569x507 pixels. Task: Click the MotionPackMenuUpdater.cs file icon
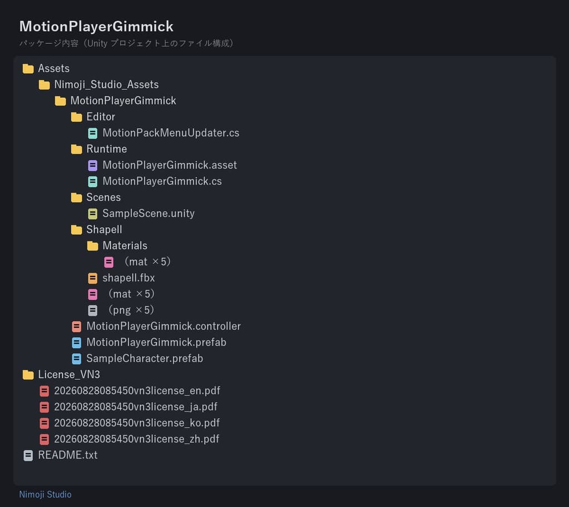[93, 133]
